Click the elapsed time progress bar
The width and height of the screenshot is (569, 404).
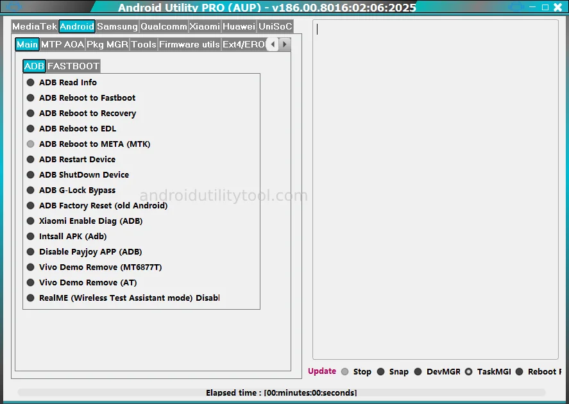(281, 392)
